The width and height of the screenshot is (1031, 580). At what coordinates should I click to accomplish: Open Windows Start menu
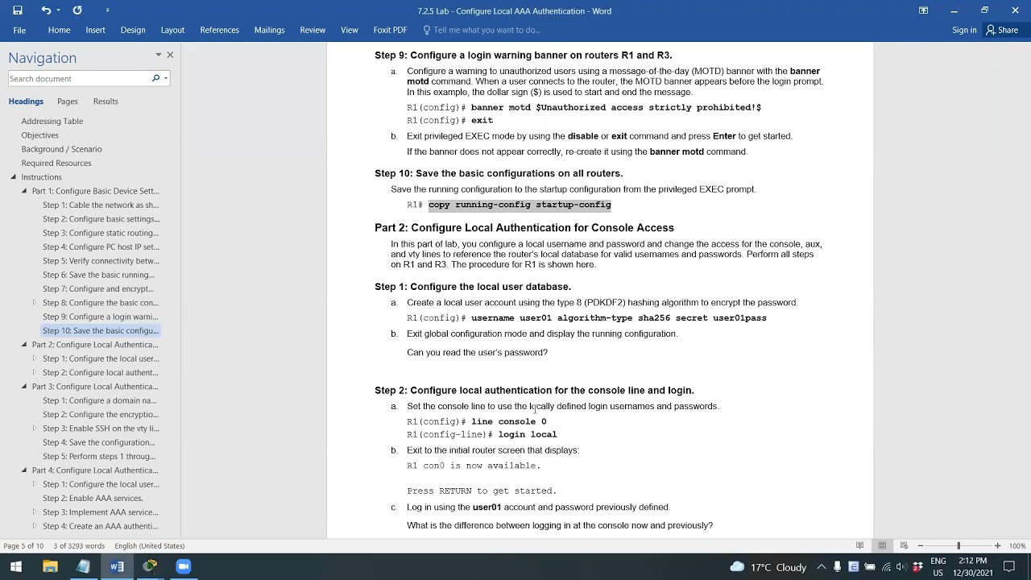[16, 566]
